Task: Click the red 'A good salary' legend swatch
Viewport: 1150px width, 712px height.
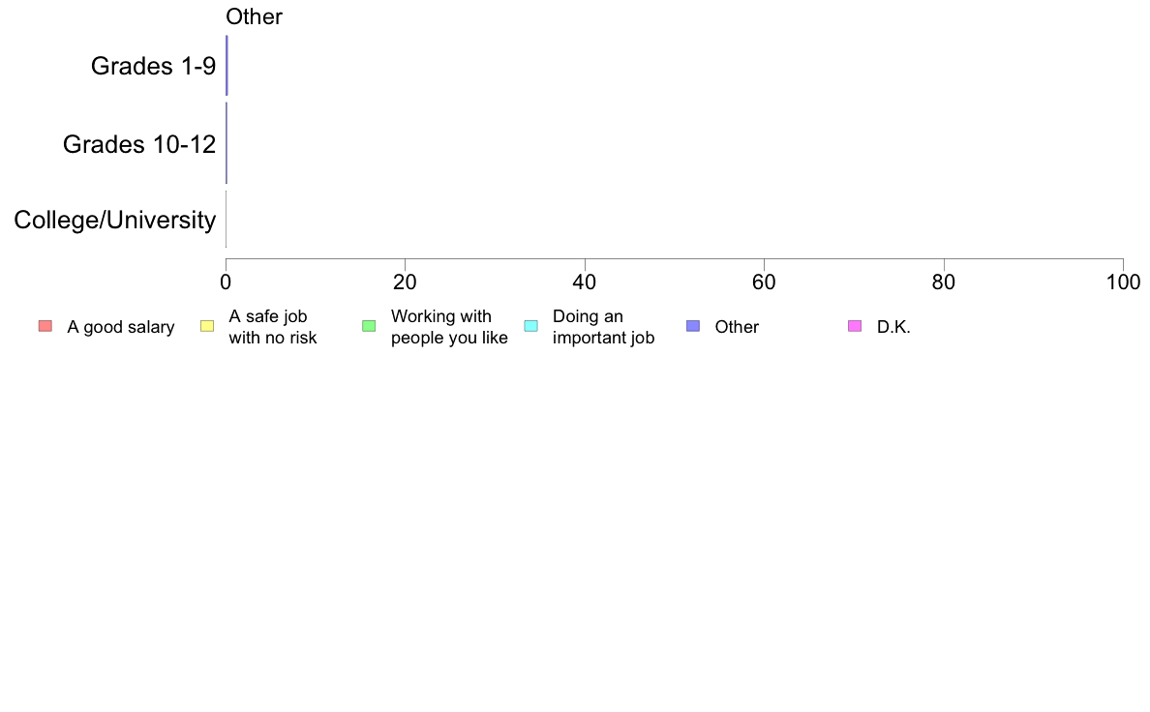Action: click(x=45, y=326)
